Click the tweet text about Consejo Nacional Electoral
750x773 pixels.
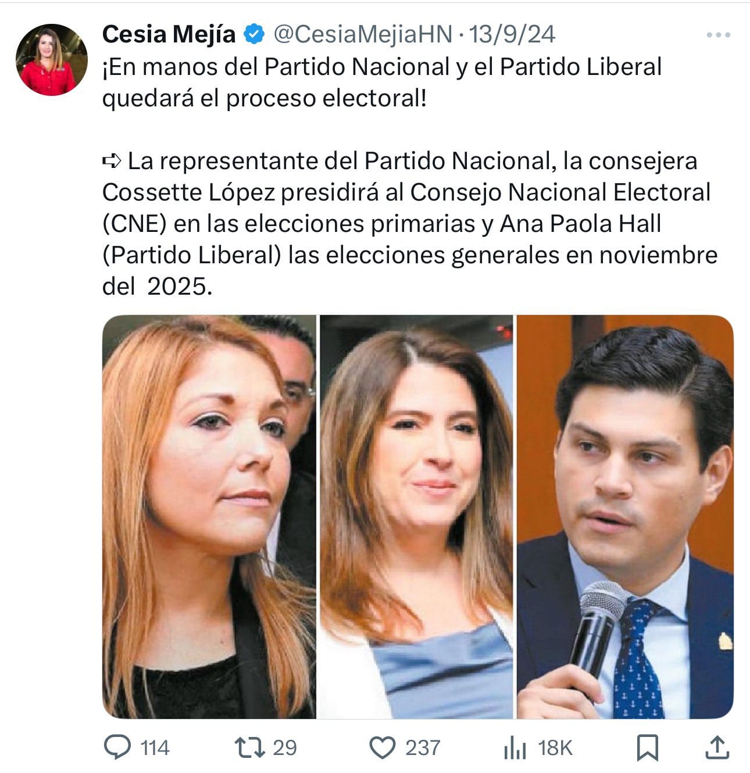[410, 223]
